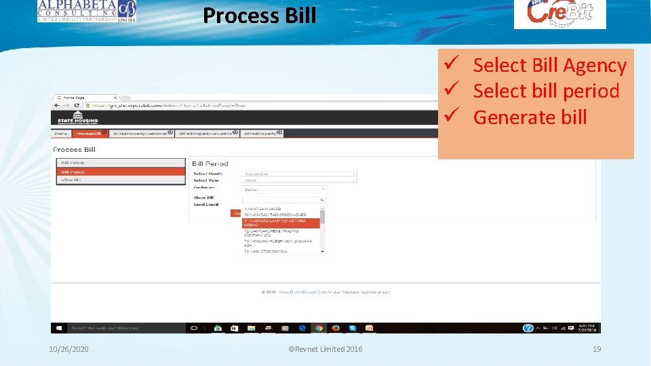Expand the hidden system tray icons chevron
Viewport: 651px width, 366px height.
[538, 328]
